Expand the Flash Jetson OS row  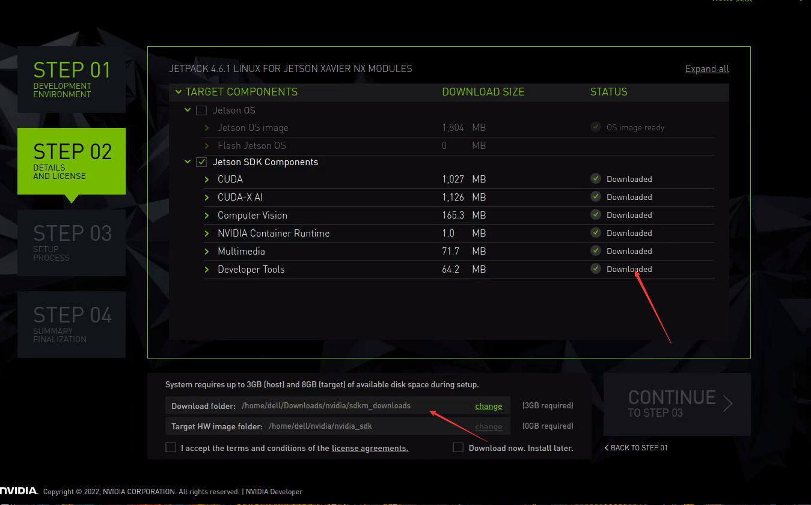coord(207,146)
